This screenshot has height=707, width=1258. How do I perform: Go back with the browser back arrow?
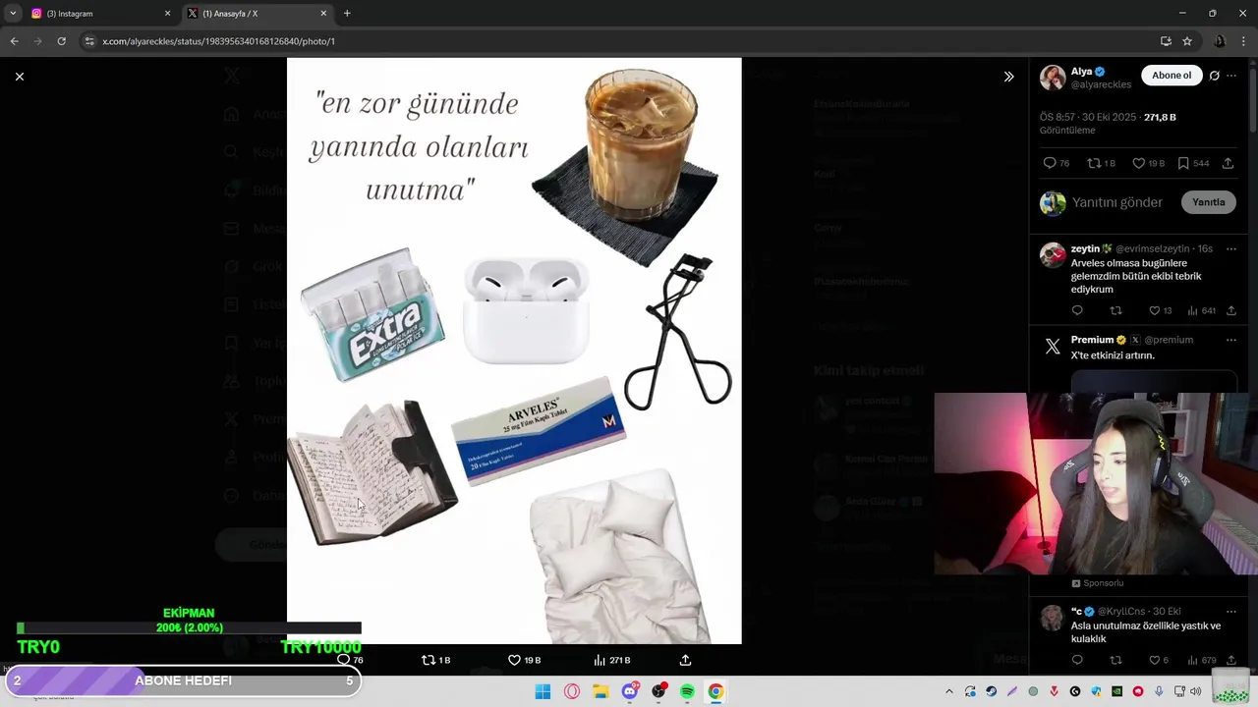[x=14, y=41]
